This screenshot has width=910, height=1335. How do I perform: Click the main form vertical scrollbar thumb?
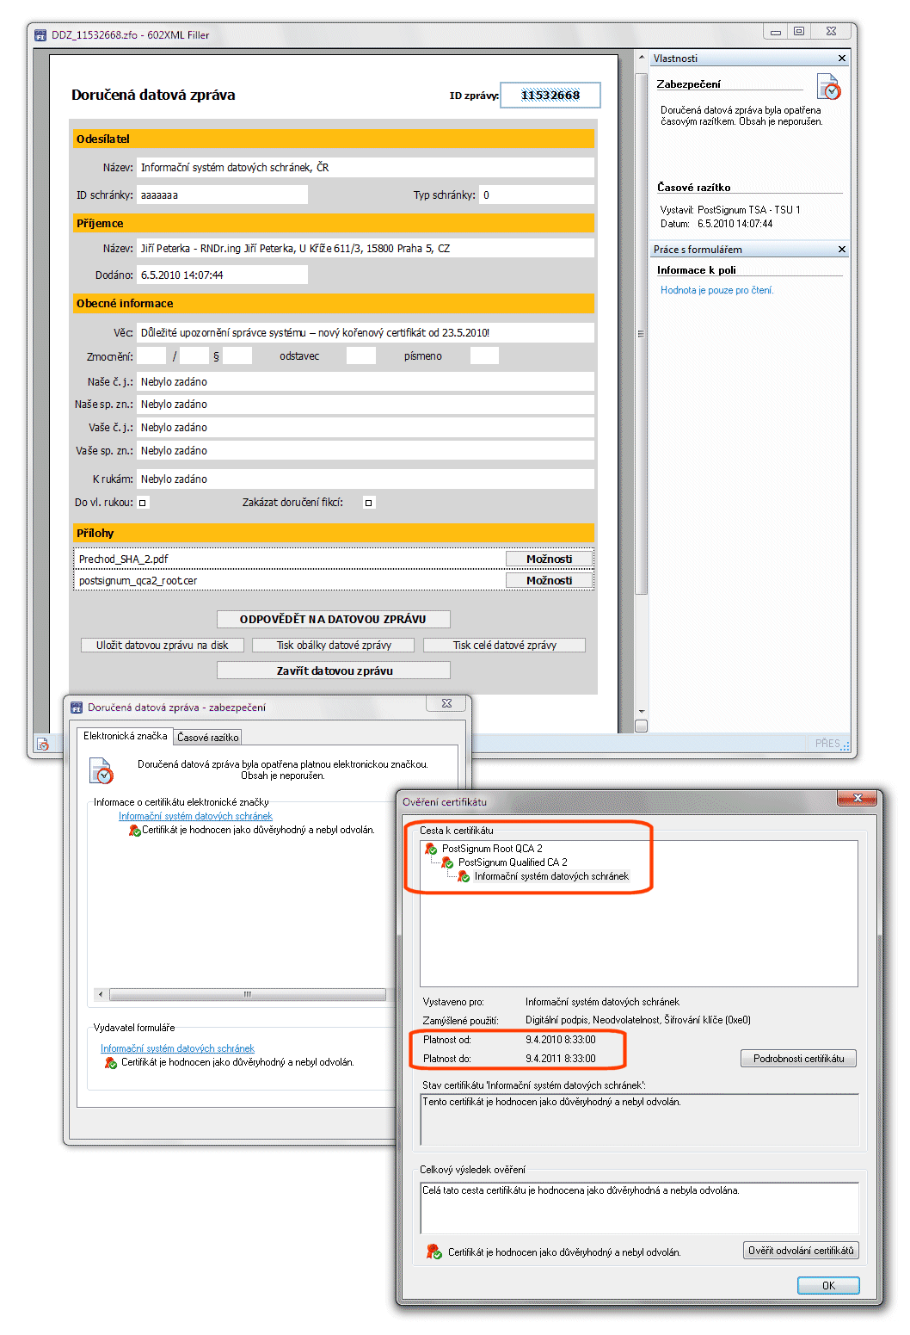[x=641, y=333]
